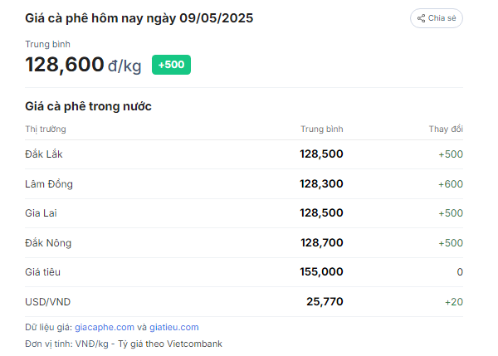498x356 pixels.
Task: Select the Đắk Lắk market row
Action: pos(244,154)
